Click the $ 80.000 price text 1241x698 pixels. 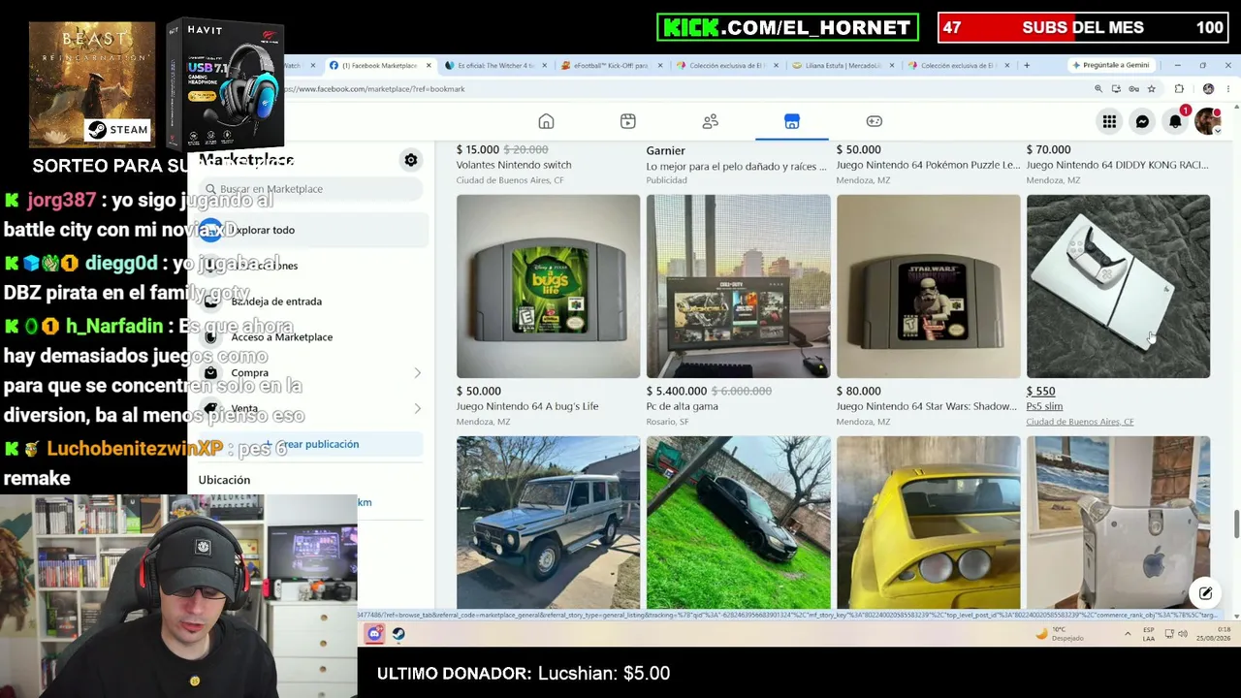pos(859,392)
